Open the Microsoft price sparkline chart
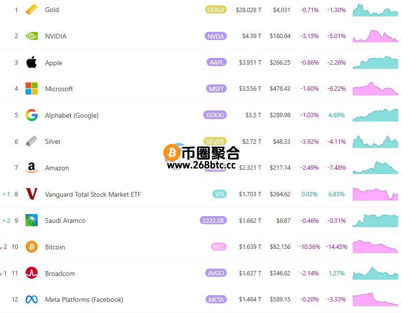Screen dimensions: 402x313 tap(375, 89)
